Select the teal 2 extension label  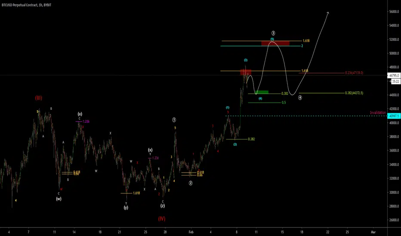(x=302, y=46)
